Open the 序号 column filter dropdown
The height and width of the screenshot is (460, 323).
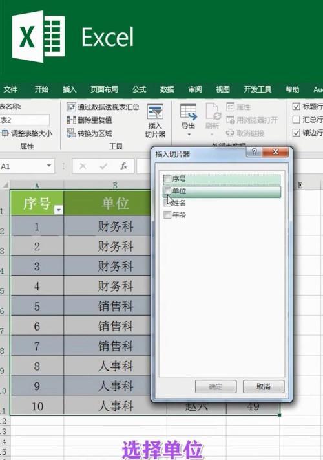point(59,210)
